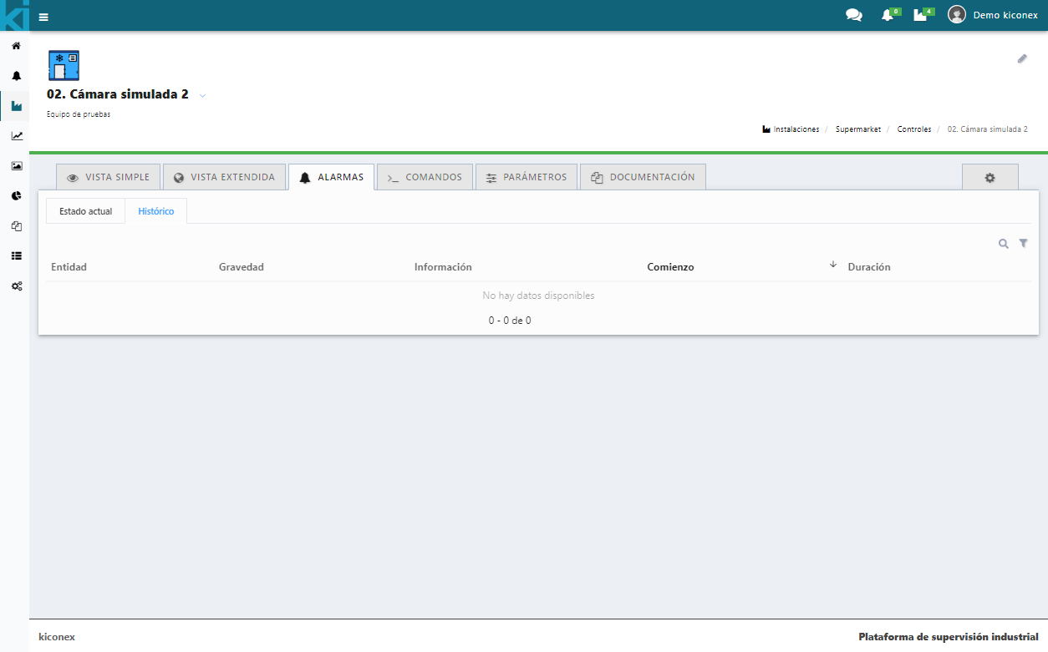Click the chat messages icon in header

click(853, 15)
